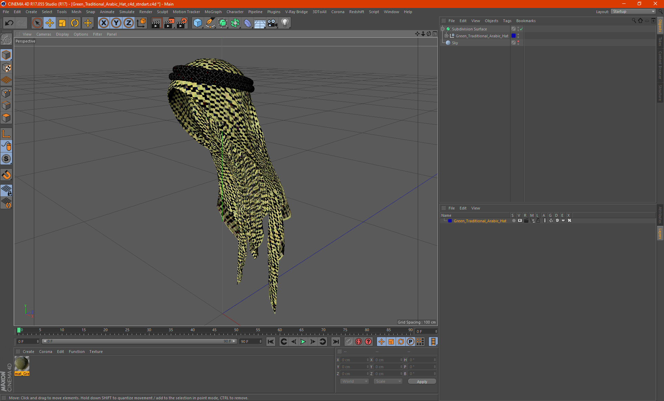
Task: Add a light object
Action: coord(285,23)
